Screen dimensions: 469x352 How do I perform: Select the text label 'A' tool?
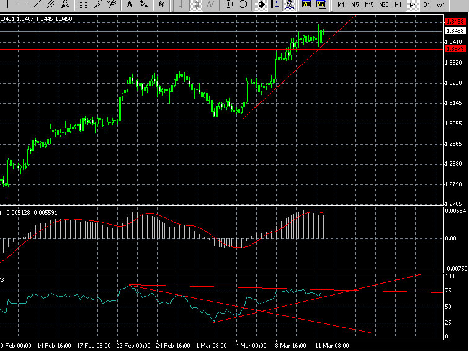click(130, 4)
